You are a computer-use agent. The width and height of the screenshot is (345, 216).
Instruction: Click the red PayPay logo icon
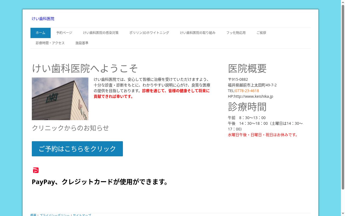click(x=36, y=170)
